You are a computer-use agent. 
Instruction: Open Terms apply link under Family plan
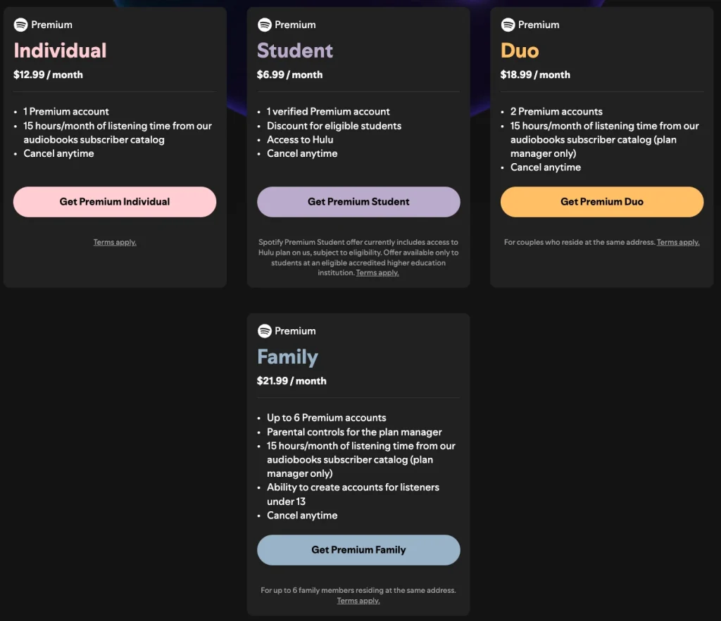pyautogui.click(x=358, y=601)
